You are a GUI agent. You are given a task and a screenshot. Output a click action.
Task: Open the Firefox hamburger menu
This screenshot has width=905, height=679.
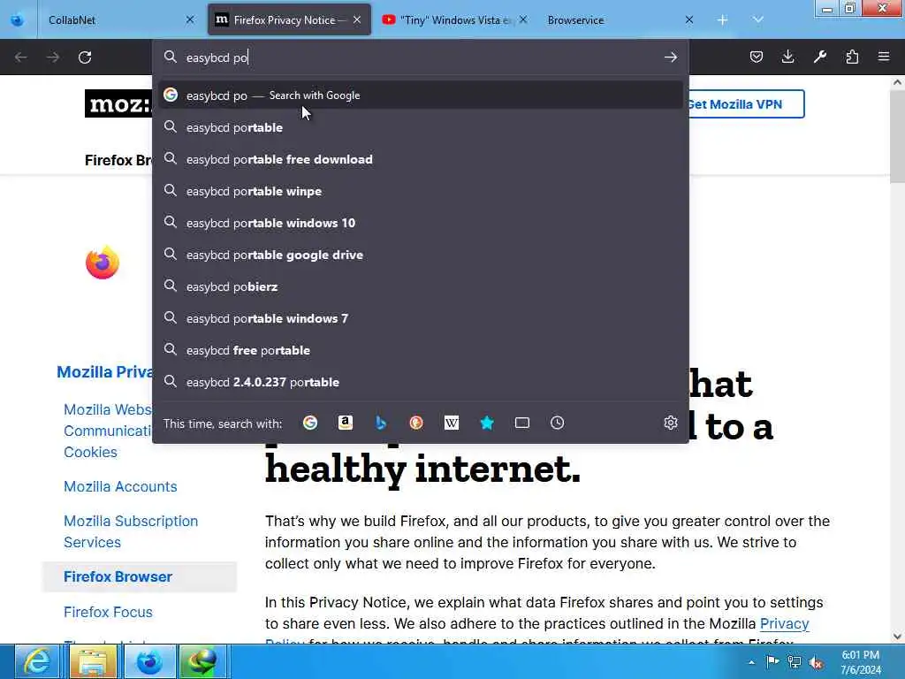coord(884,57)
